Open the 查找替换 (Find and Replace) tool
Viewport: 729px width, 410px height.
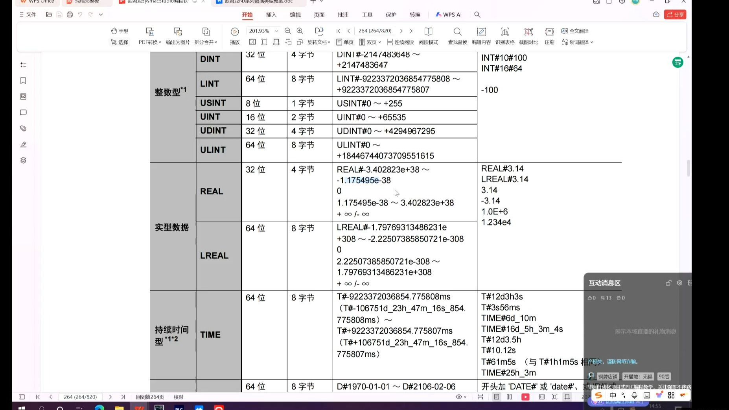(x=457, y=36)
